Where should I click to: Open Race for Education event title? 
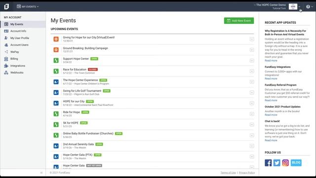(75, 69)
